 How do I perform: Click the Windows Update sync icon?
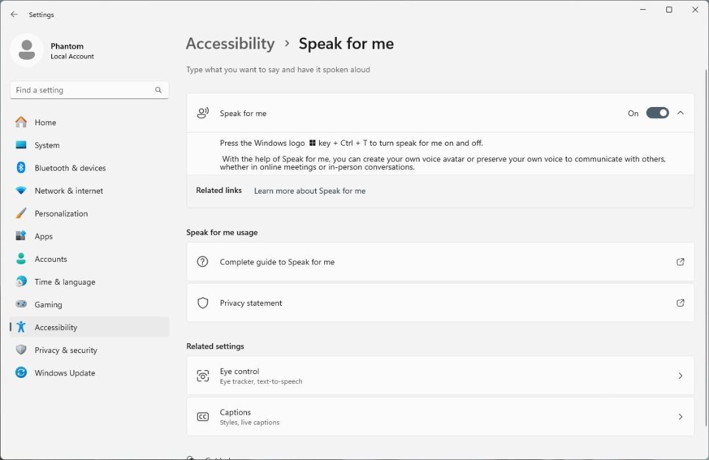21,372
